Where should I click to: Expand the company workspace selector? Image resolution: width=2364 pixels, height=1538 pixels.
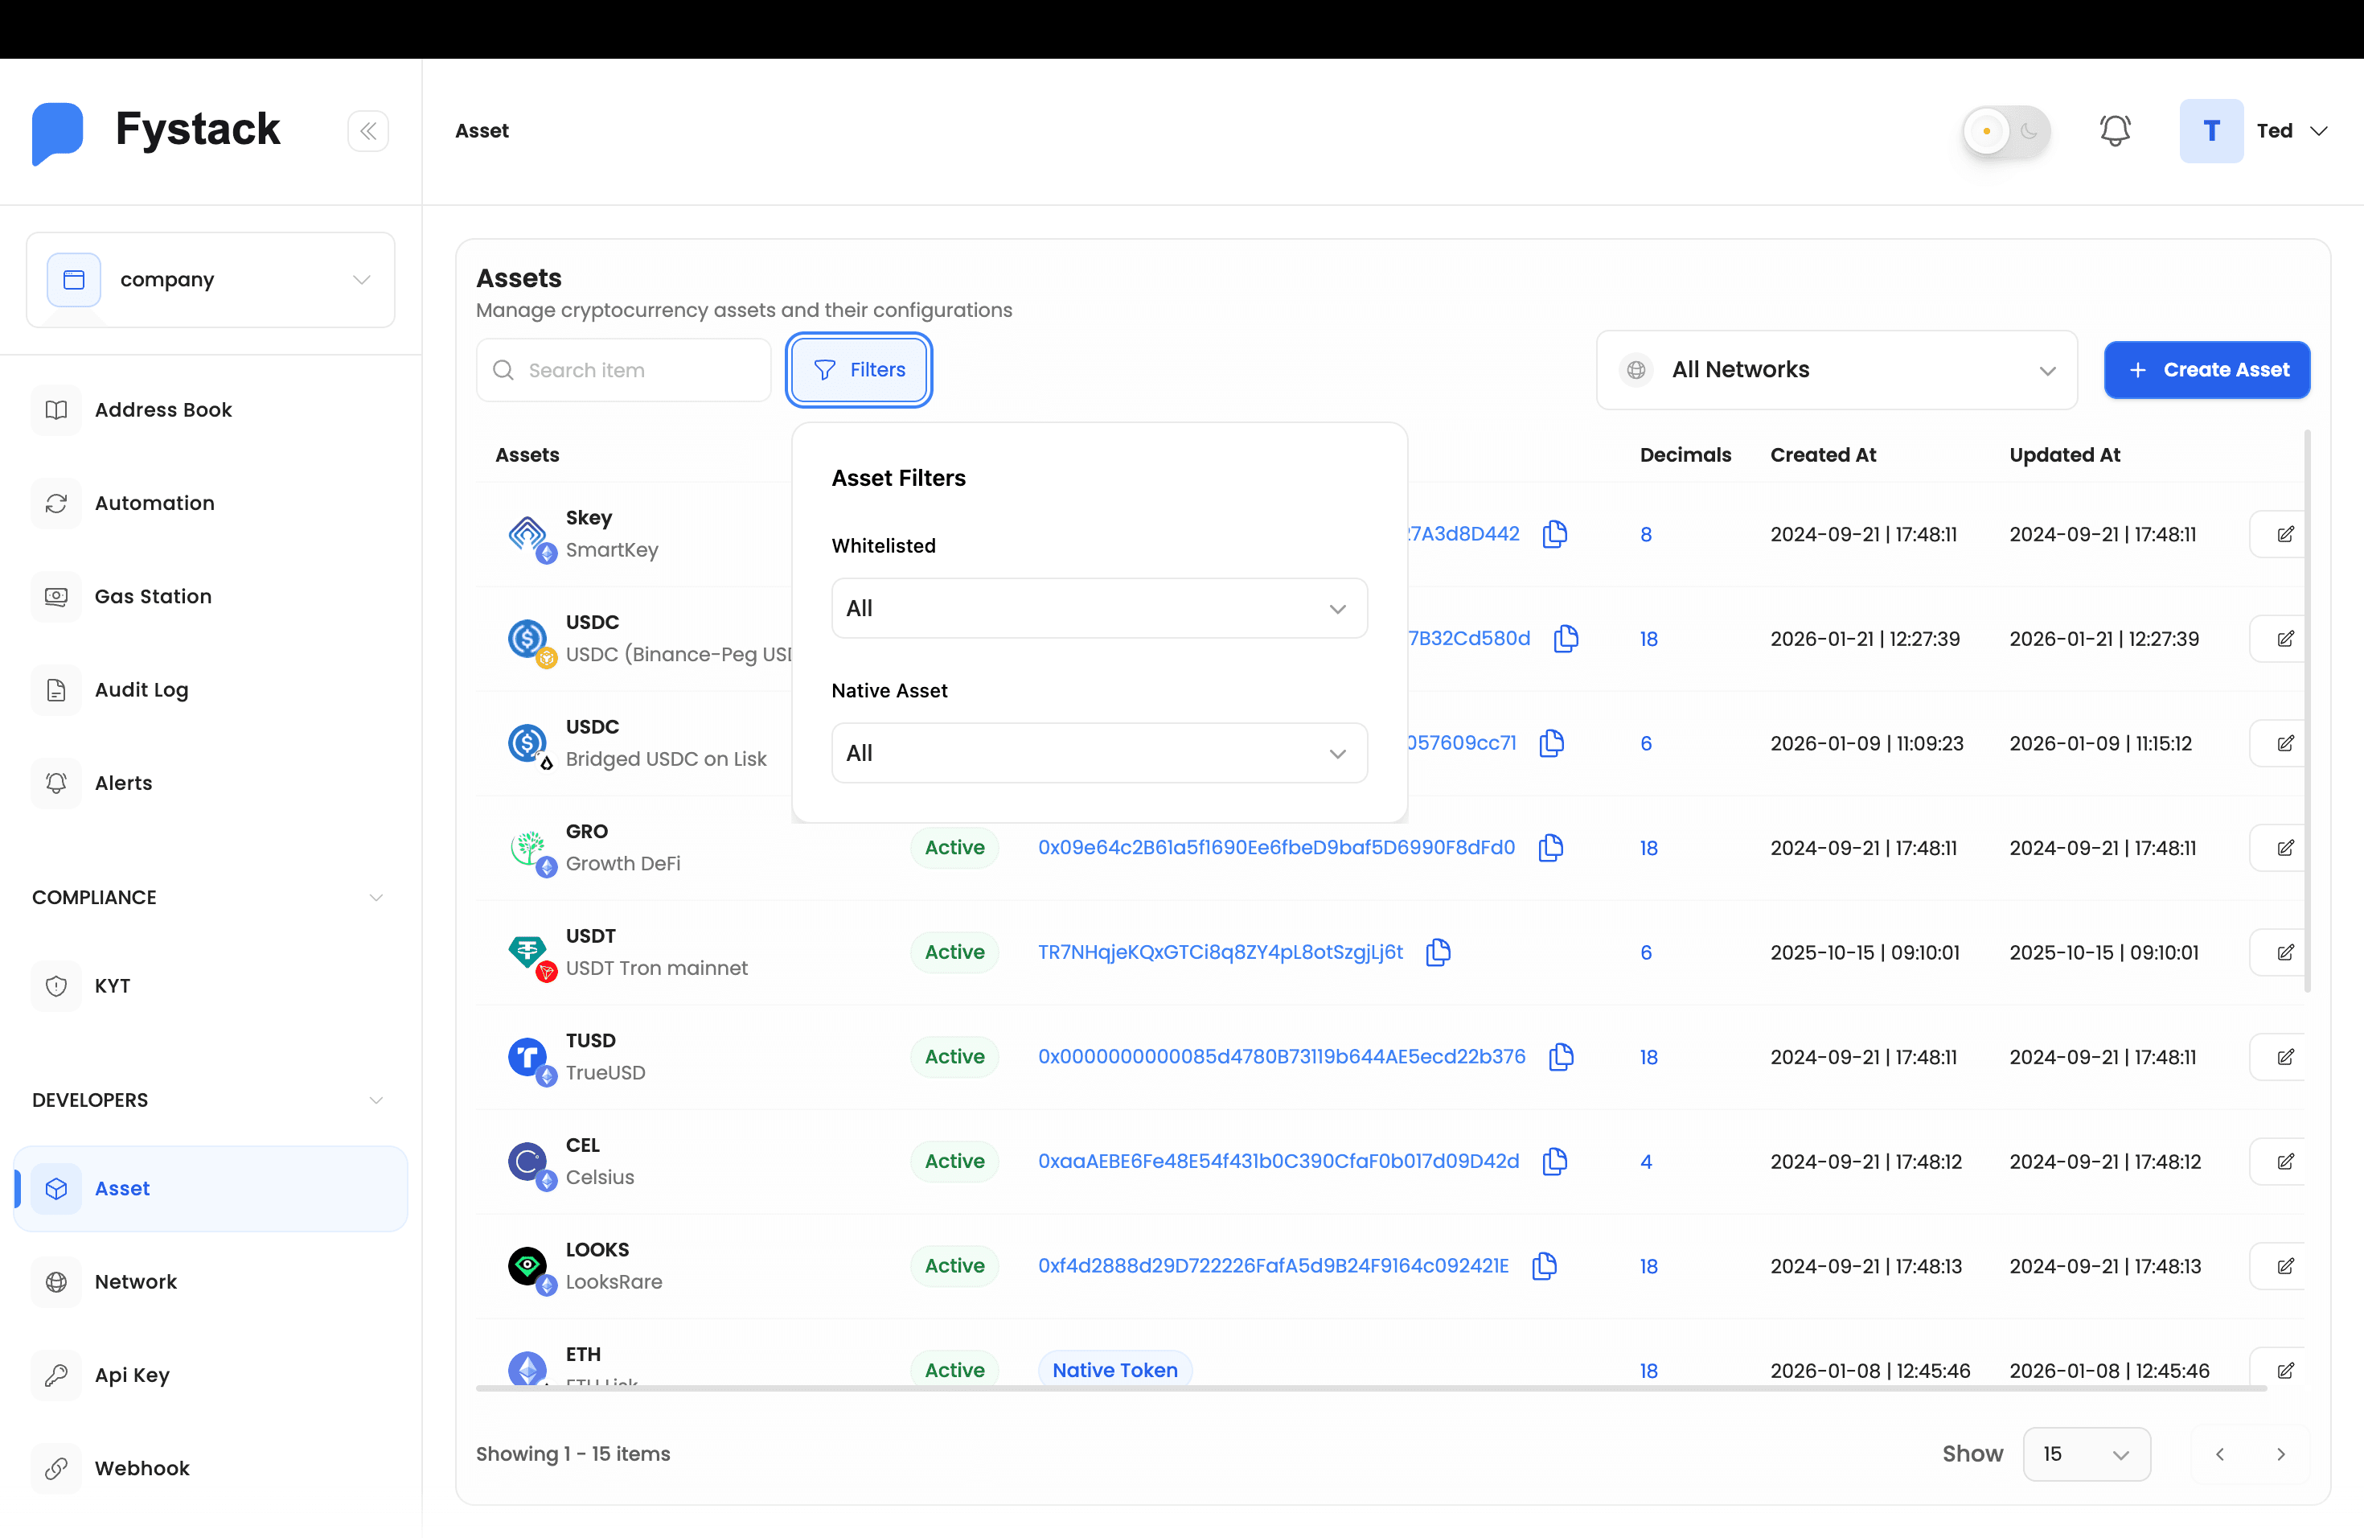pyautogui.click(x=211, y=280)
